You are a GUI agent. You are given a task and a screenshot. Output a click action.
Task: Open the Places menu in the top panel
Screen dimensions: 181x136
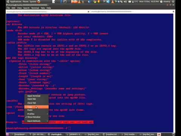(26, 2)
